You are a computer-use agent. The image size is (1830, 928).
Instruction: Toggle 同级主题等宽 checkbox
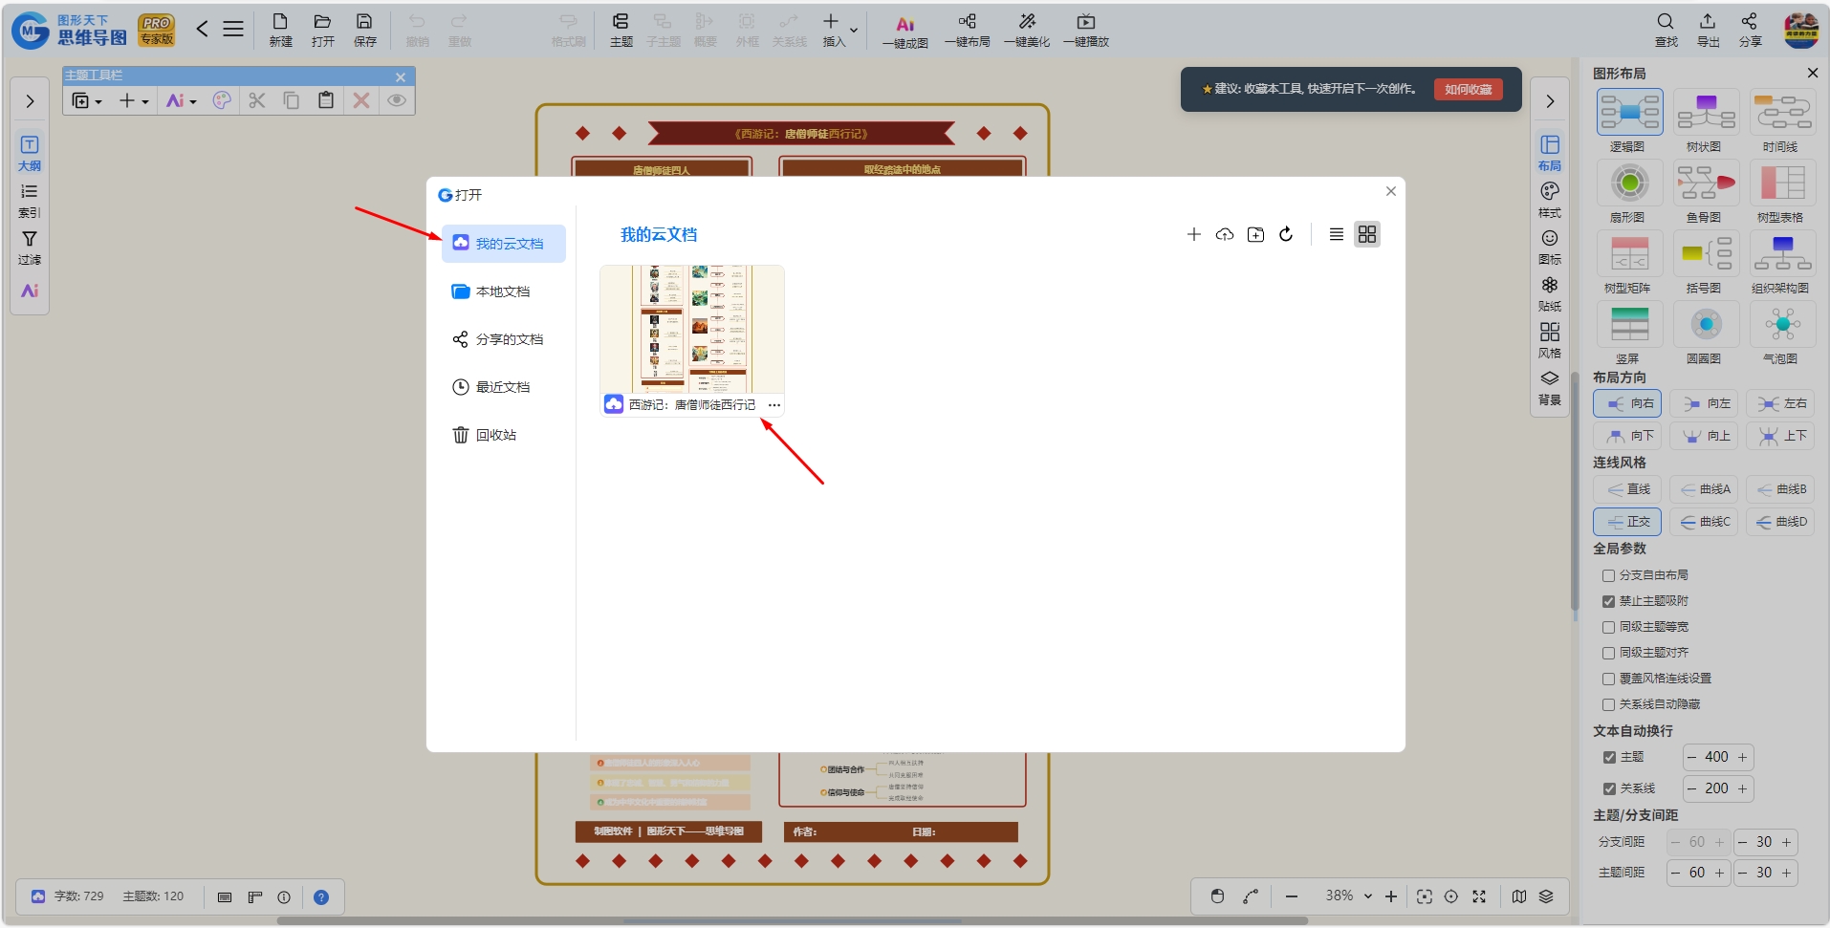point(1608,627)
